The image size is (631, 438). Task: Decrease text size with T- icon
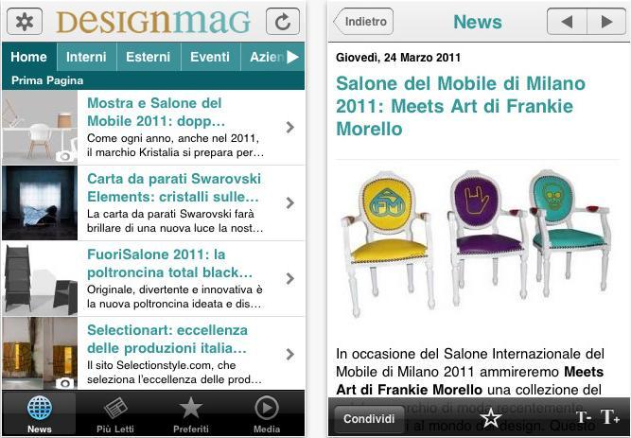tap(584, 417)
